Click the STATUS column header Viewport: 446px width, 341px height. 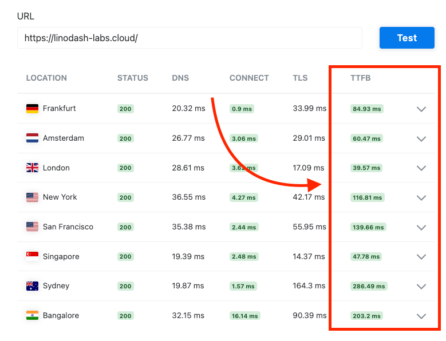(133, 78)
